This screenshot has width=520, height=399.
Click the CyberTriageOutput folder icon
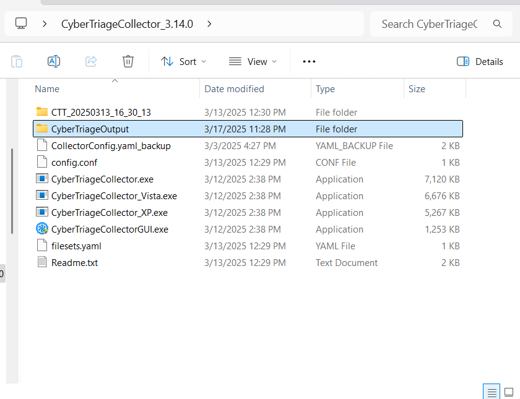click(x=42, y=128)
